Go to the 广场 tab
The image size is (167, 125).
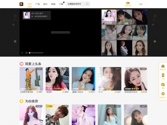point(38,4)
